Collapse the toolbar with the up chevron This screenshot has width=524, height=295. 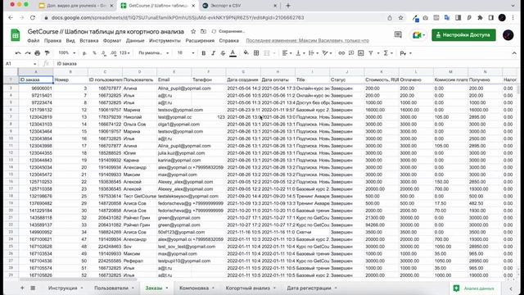point(514,53)
